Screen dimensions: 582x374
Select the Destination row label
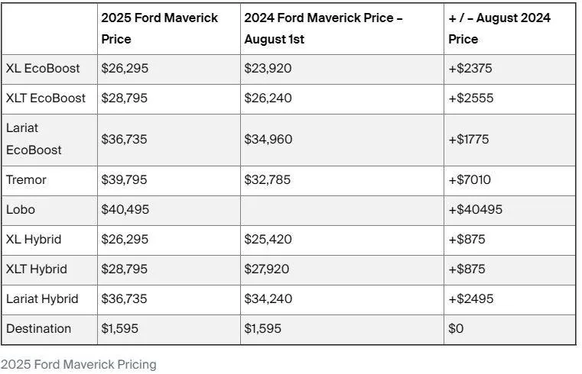(x=38, y=329)
